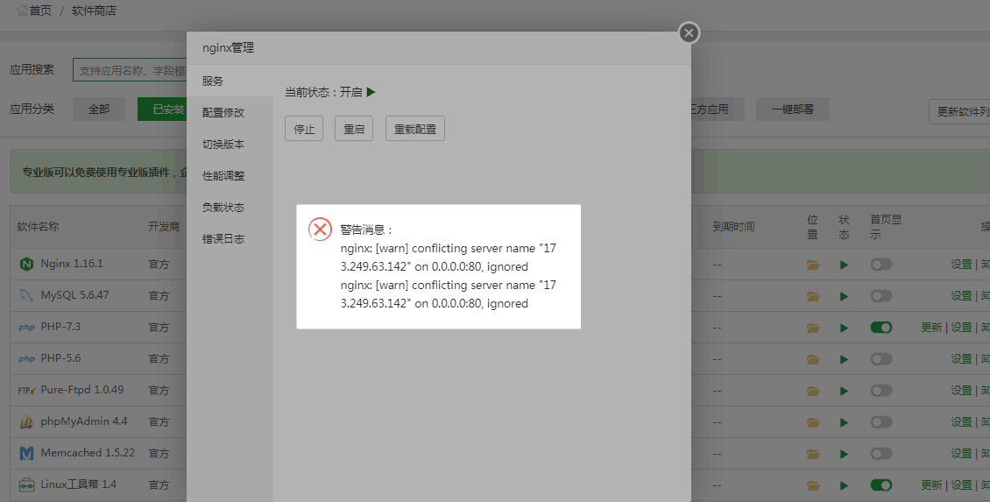Click the Nginx row status play icon

coord(845,265)
